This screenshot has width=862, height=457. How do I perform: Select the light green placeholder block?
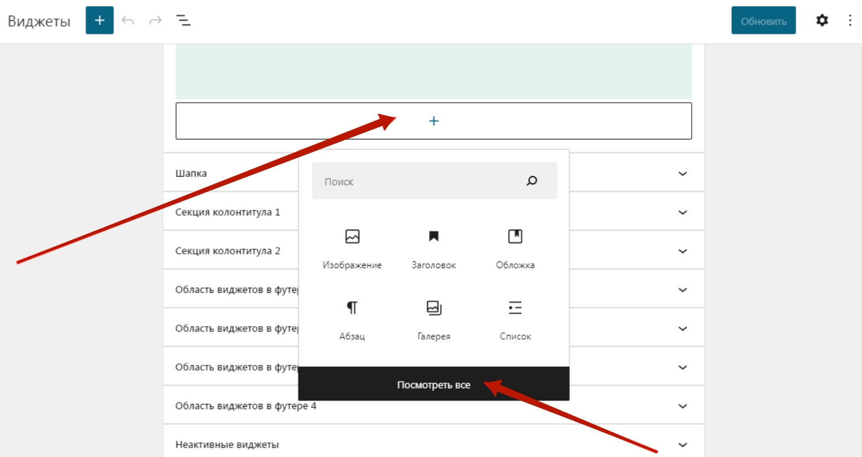point(434,72)
